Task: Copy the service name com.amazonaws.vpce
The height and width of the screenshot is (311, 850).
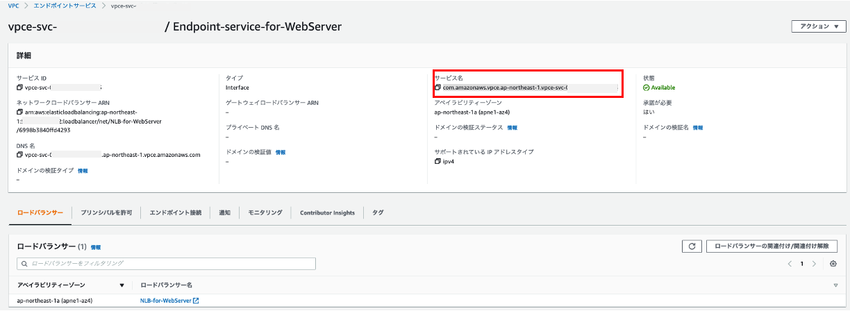Action: click(x=437, y=88)
